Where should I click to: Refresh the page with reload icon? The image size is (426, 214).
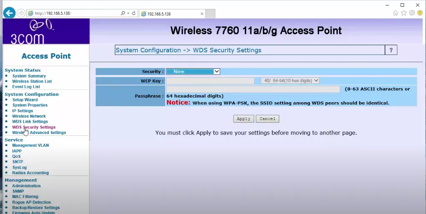pyautogui.click(x=134, y=13)
